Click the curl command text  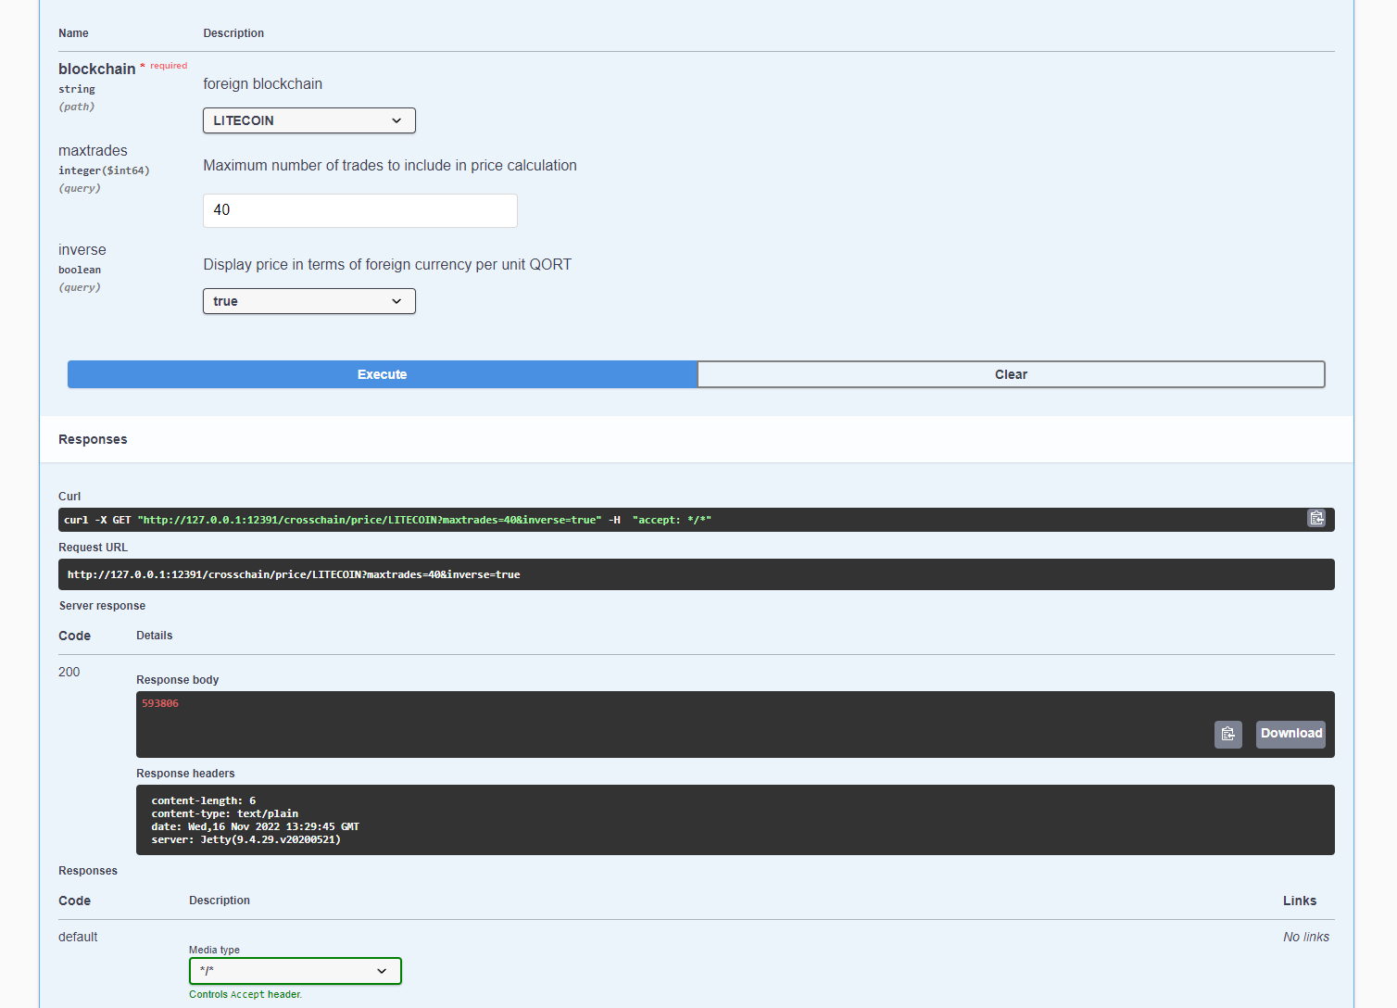pyautogui.click(x=387, y=520)
